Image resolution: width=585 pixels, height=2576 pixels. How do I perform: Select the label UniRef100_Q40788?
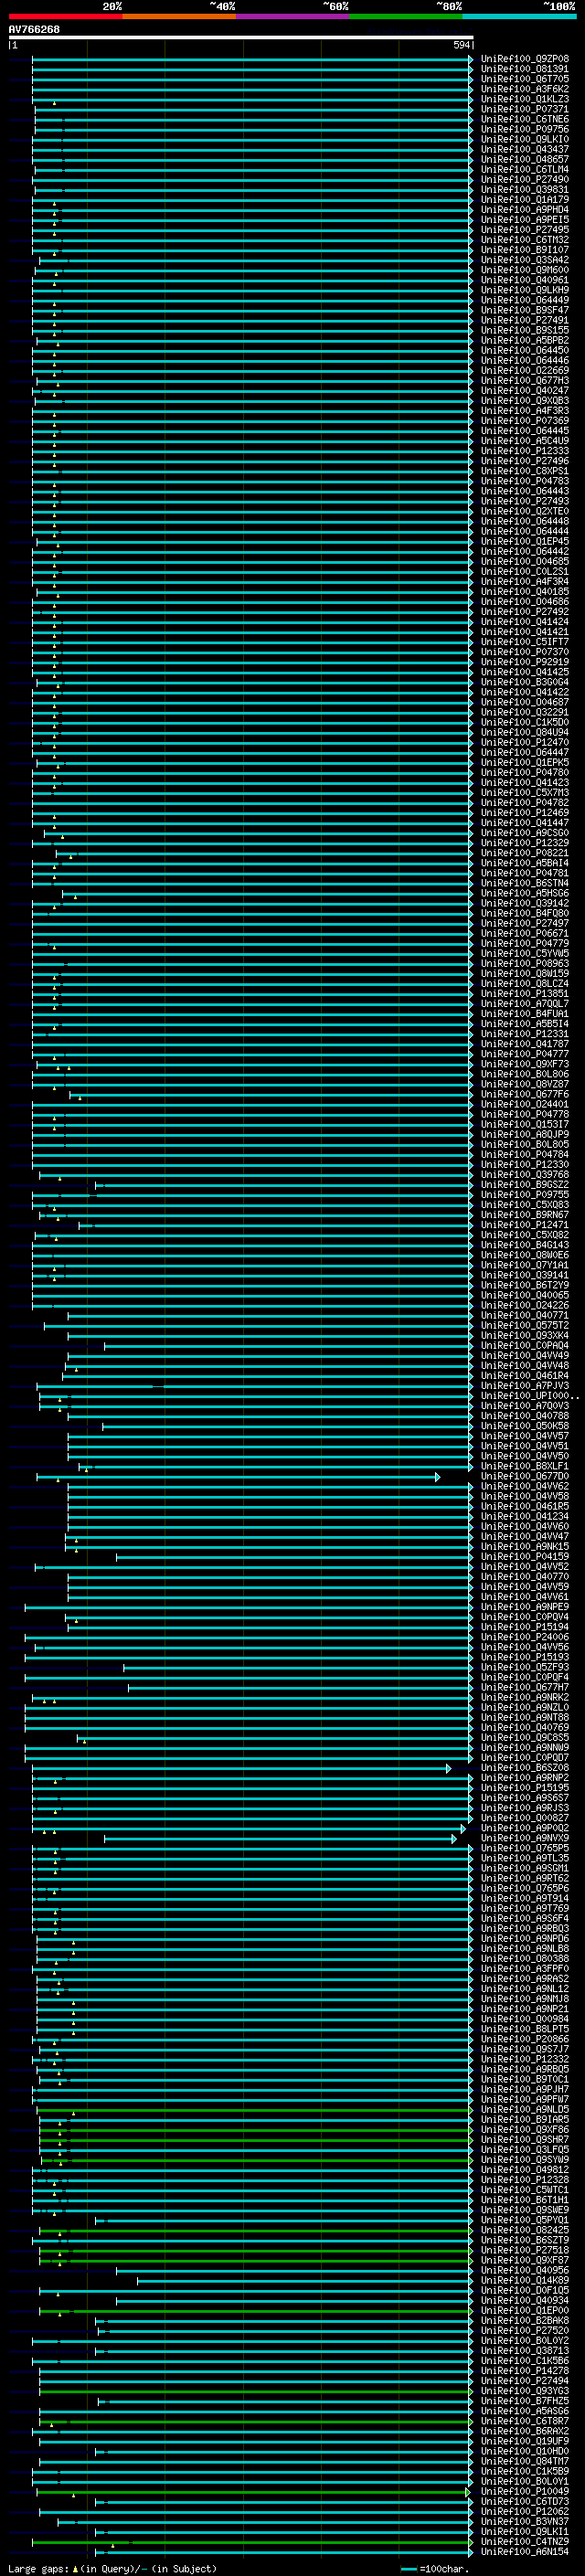[x=525, y=1416]
